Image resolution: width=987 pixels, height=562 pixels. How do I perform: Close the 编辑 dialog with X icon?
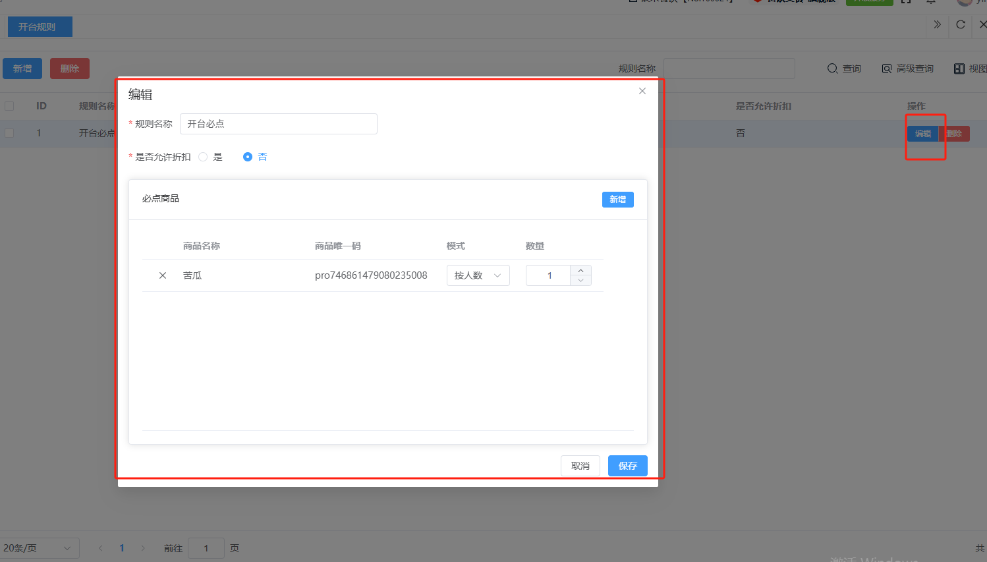click(x=642, y=91)
